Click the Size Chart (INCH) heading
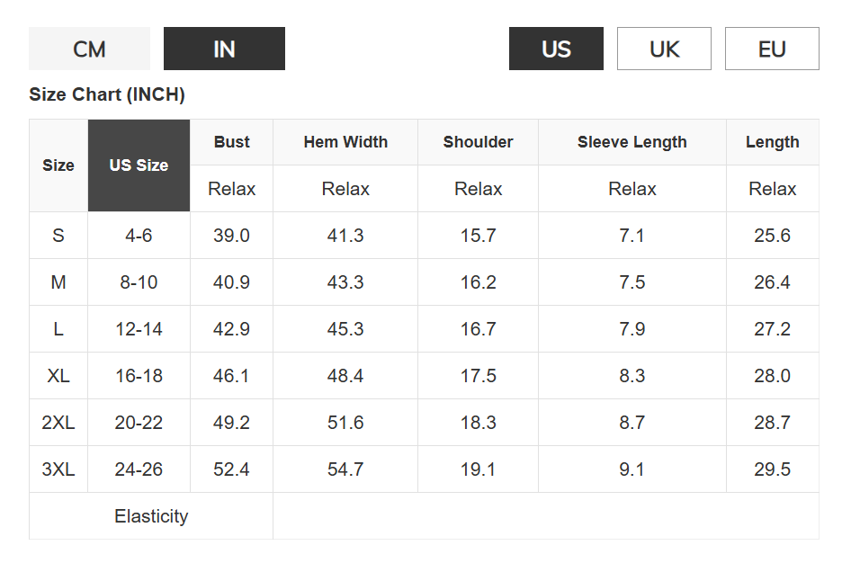 [107, 94]
